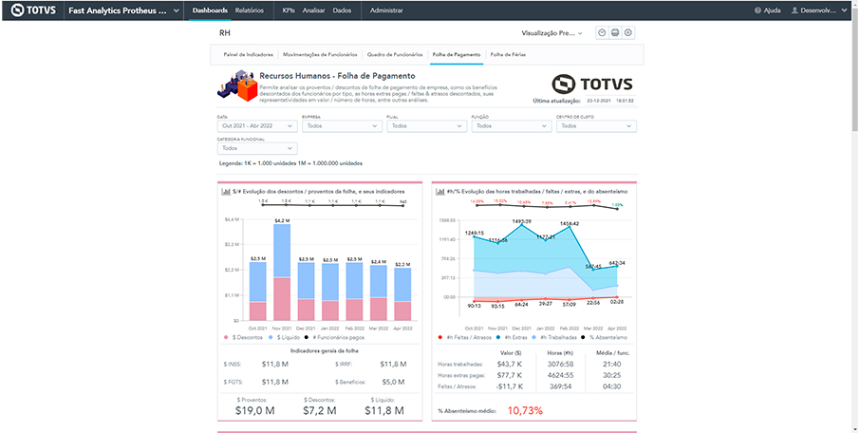This screenshot has height=433, width=860.
Task: Toggle $ Líquido legend series
Action: 285,337
